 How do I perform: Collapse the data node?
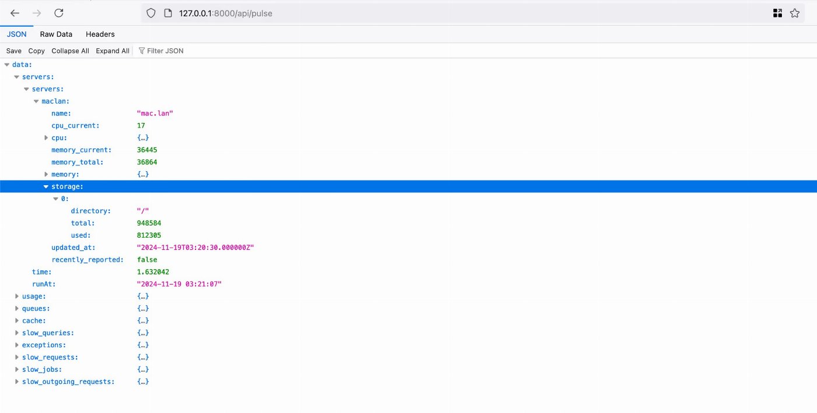click(x=7, y=65)
